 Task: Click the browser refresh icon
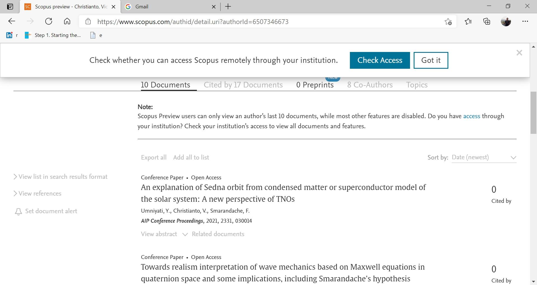49,22
